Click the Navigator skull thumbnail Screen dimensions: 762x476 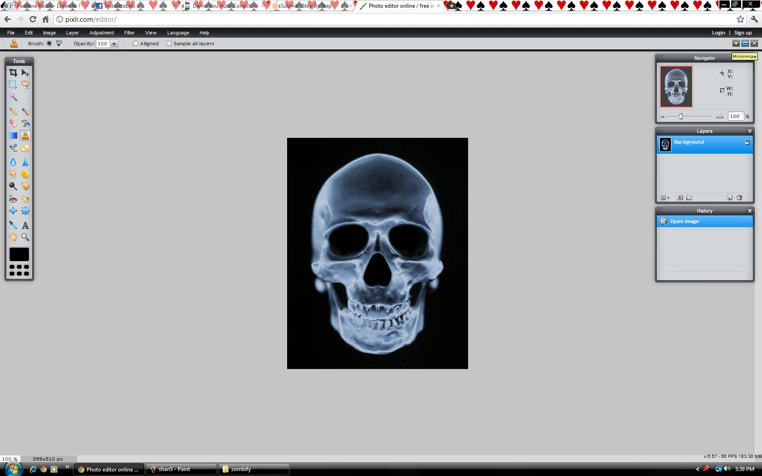pyautogui.click(x=676, y=87)
